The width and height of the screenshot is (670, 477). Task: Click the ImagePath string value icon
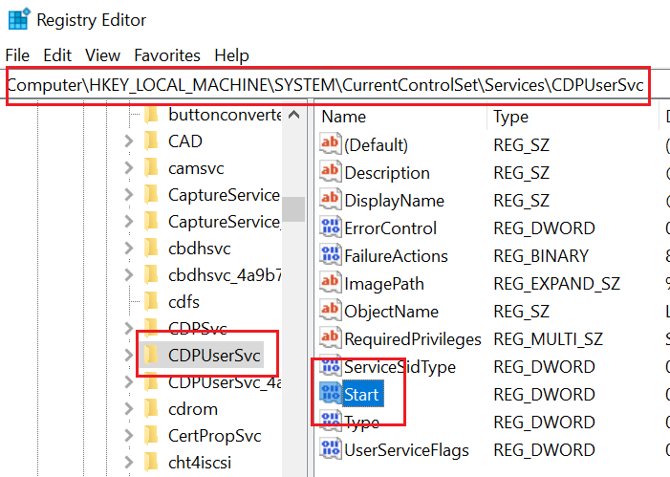(331, 282)
